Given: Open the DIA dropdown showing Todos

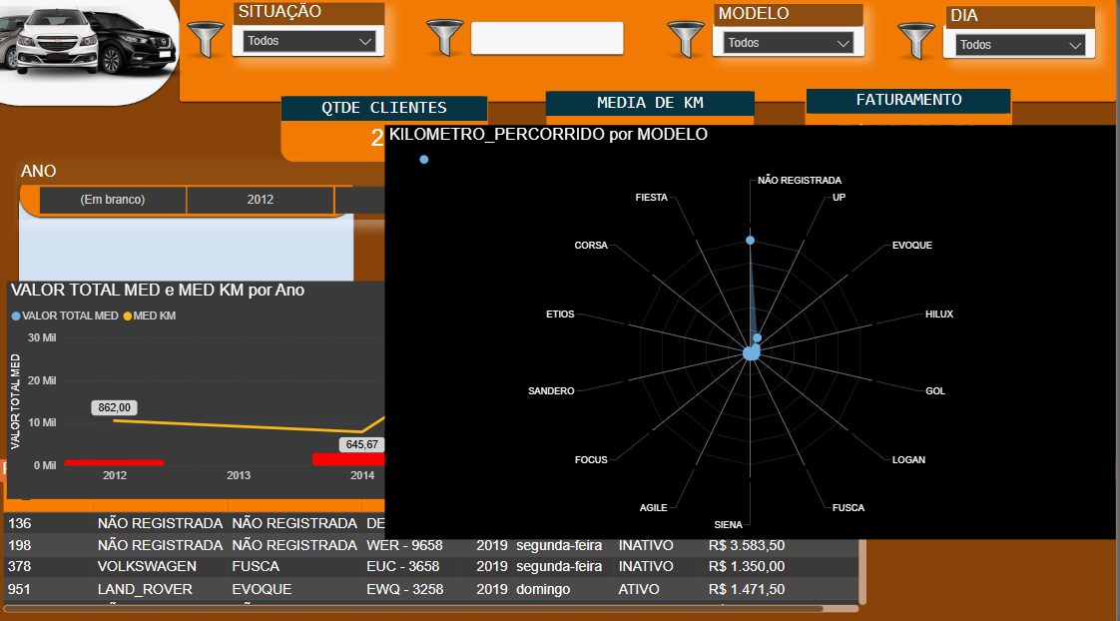Looking at the screenshot, I should coord(1020,45).
